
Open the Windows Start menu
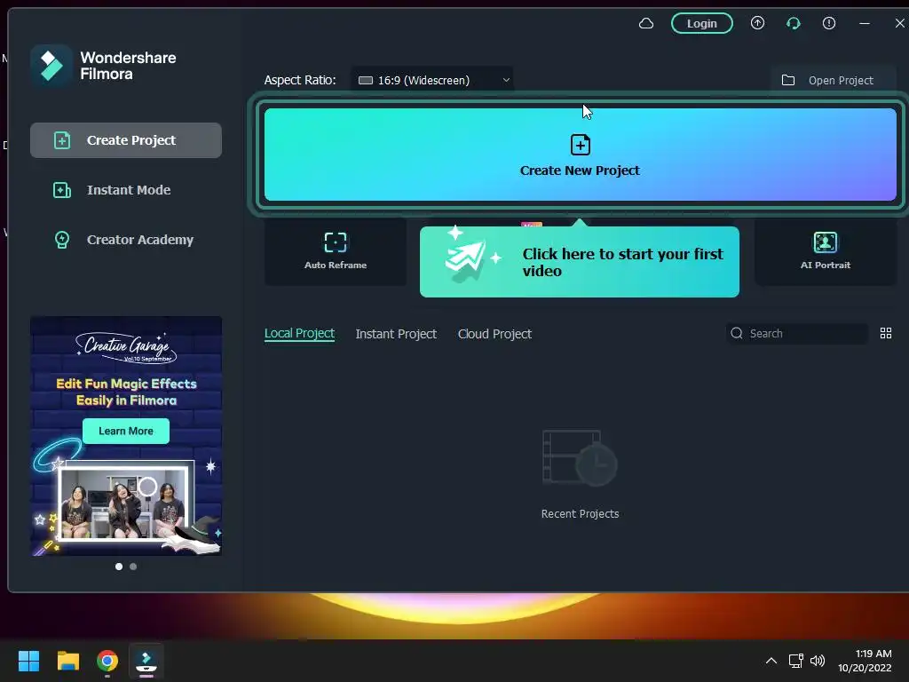(28, 661)
